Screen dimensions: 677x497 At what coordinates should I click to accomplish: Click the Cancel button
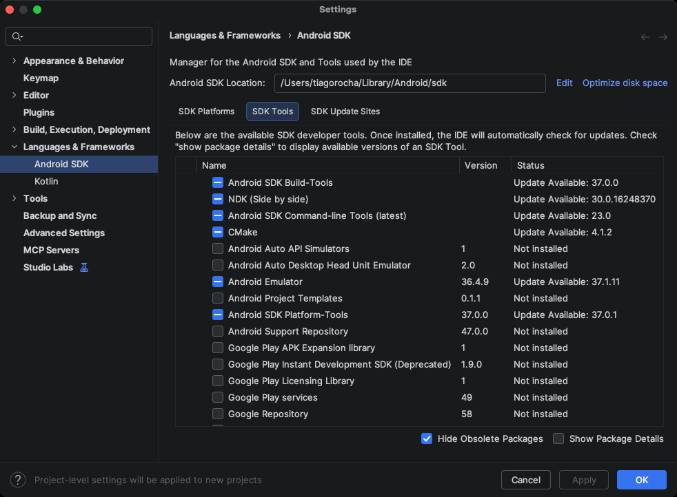pyautogui.click(x=526, y=480)
